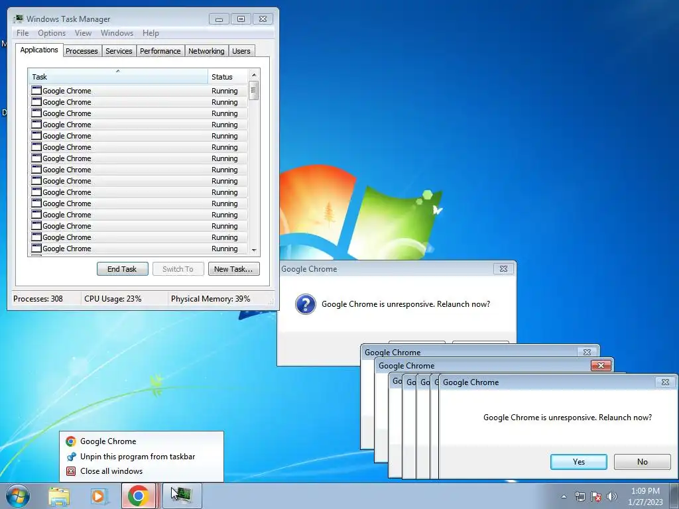Choose Close all windows in jump list

142,471
